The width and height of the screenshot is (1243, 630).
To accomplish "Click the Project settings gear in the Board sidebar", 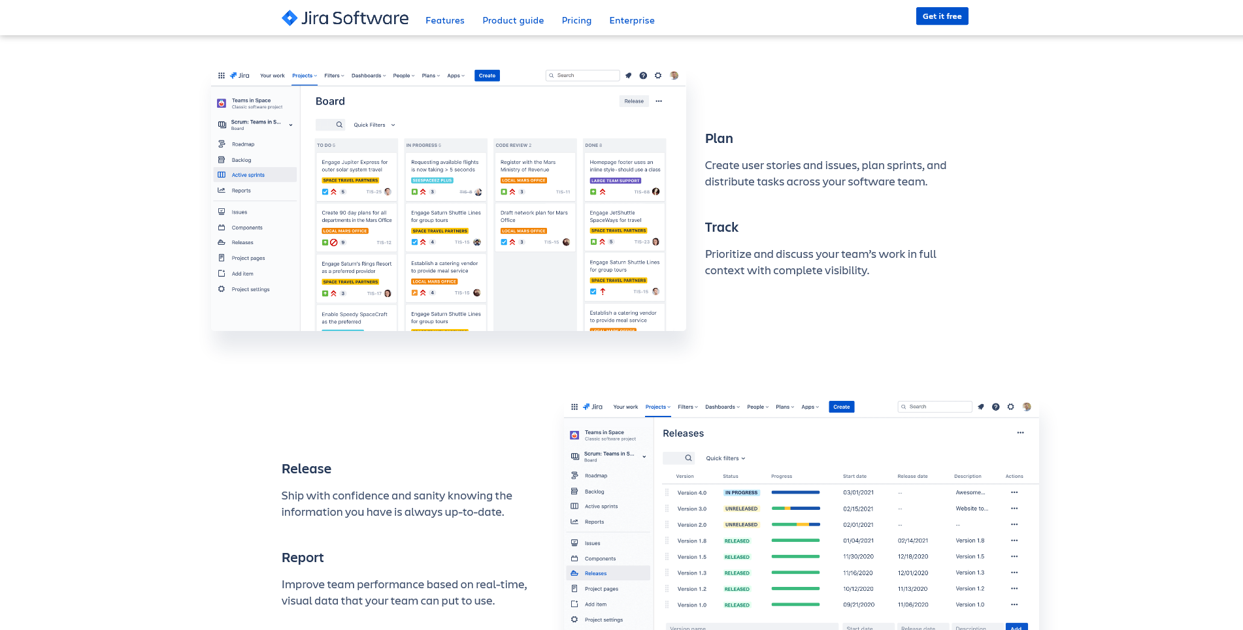I will click(x=222, y=289).
